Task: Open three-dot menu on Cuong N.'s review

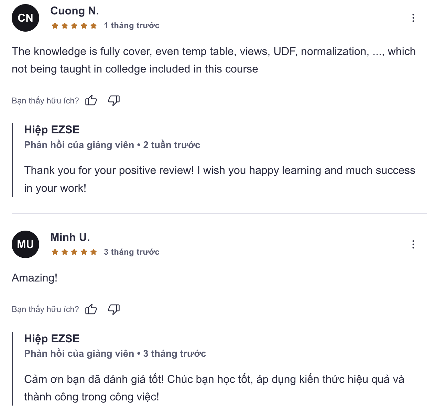Action: click(x=413, y=18)
